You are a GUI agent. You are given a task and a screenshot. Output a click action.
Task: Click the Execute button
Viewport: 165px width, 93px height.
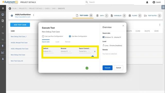coord(108,68)
